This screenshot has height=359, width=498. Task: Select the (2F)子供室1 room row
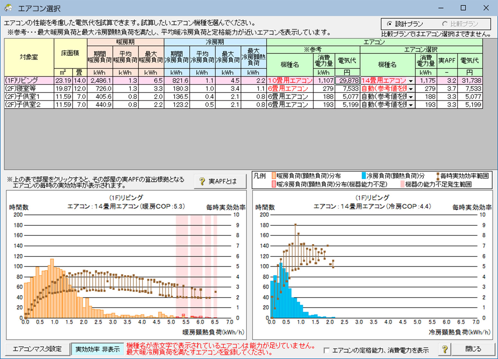243,97
